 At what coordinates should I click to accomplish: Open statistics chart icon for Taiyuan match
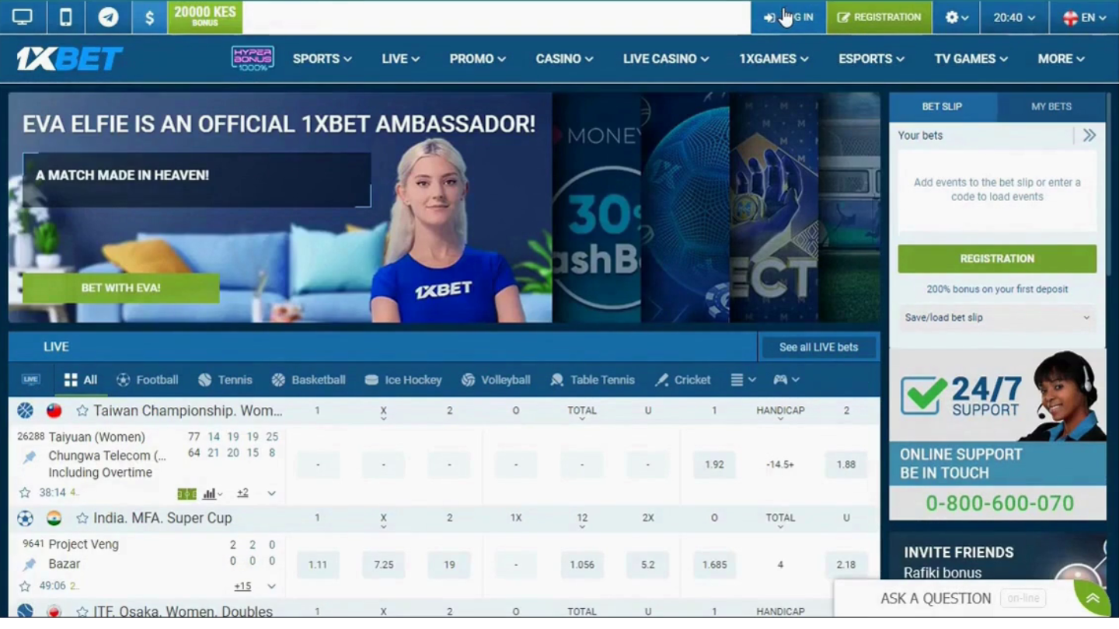210,493
